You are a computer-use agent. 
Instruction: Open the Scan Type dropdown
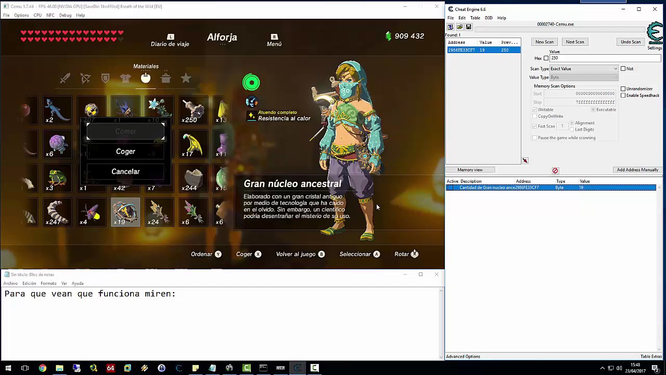coord(616,69)
